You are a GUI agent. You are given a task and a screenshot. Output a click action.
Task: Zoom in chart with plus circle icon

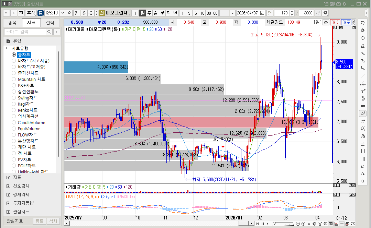303,224
